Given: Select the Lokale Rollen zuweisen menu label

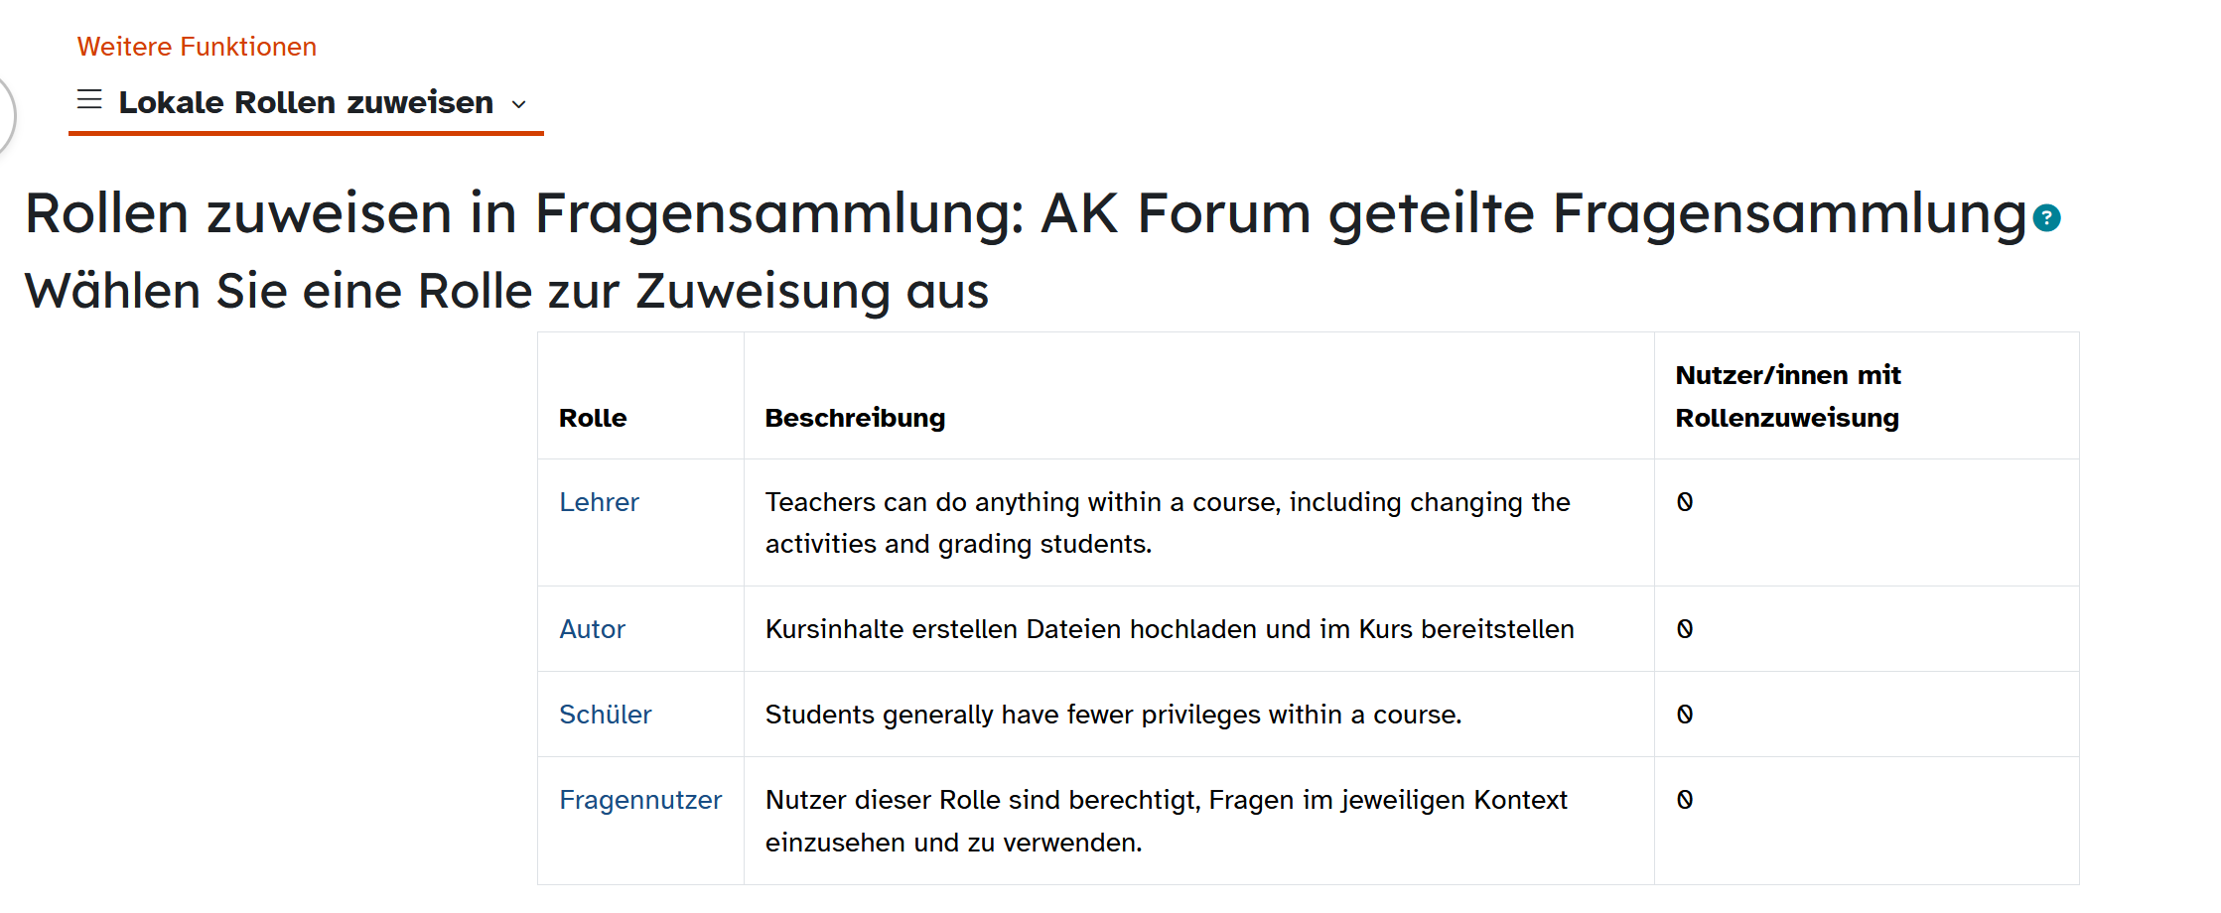Looking at the screenshot, I should coord(306,102).
